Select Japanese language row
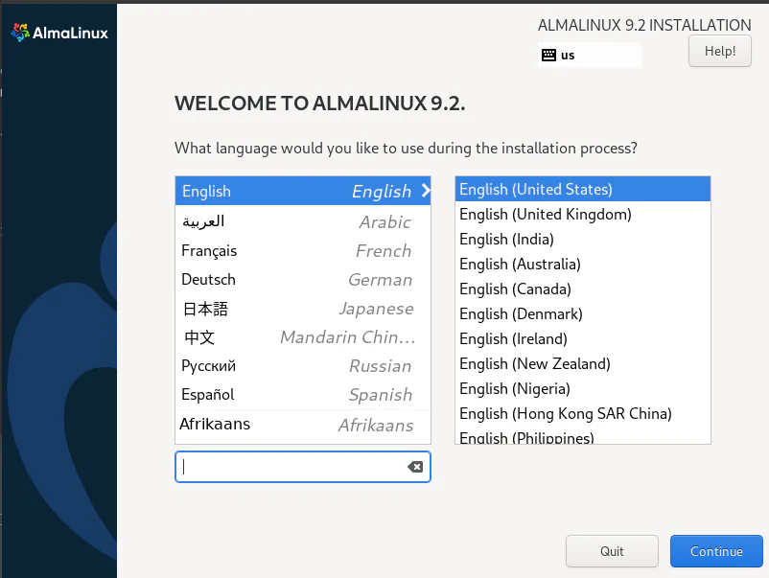Viewport: 769px width, 578px height. (303, 309)
